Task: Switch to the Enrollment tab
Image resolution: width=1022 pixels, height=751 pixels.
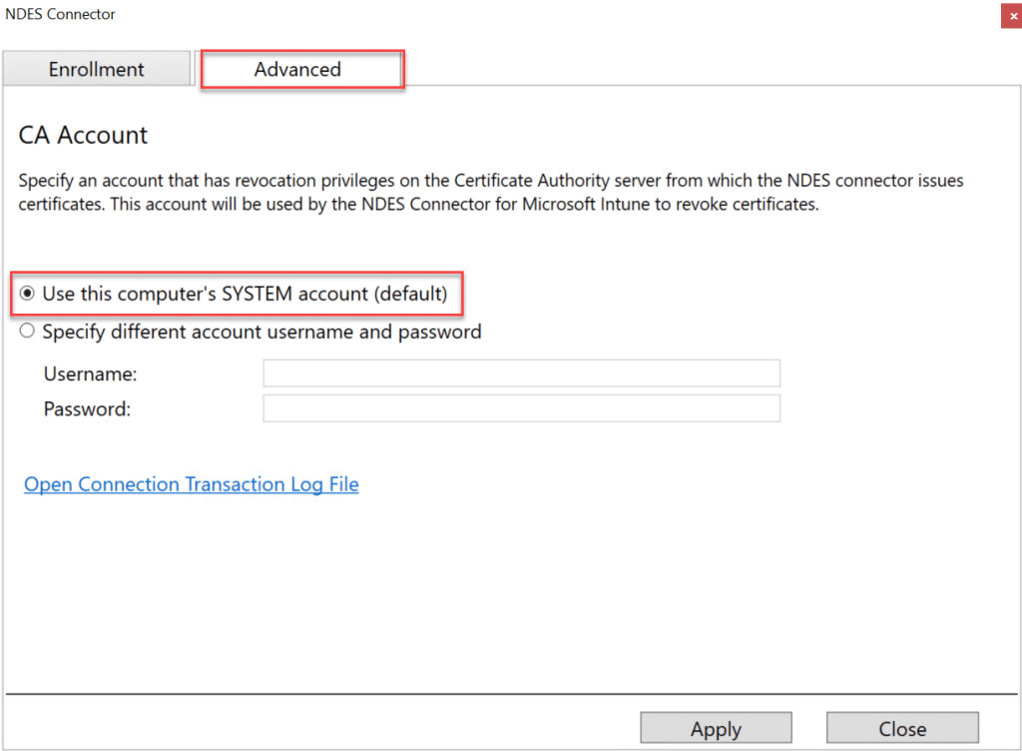Action: point(96,68)
